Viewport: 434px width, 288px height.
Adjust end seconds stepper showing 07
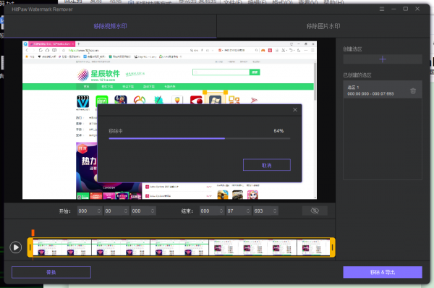tap(248, 211)
